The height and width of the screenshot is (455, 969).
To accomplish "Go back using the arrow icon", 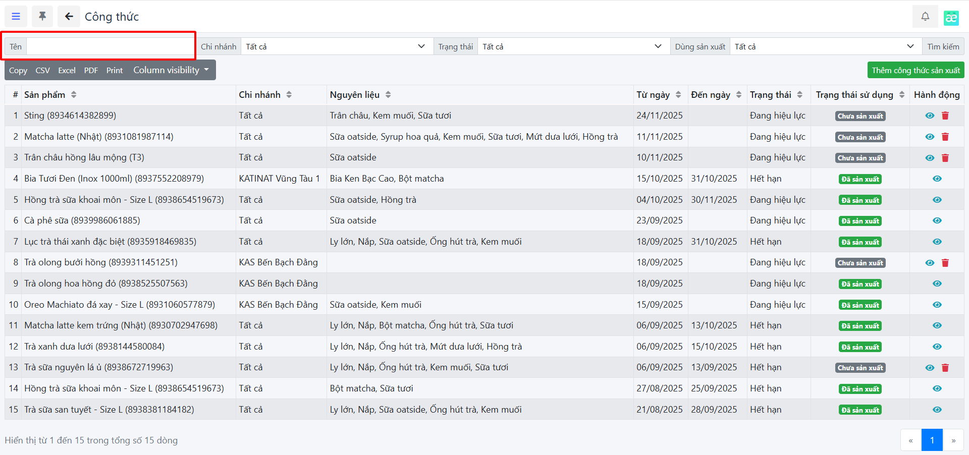I will (x=69, y=17).
